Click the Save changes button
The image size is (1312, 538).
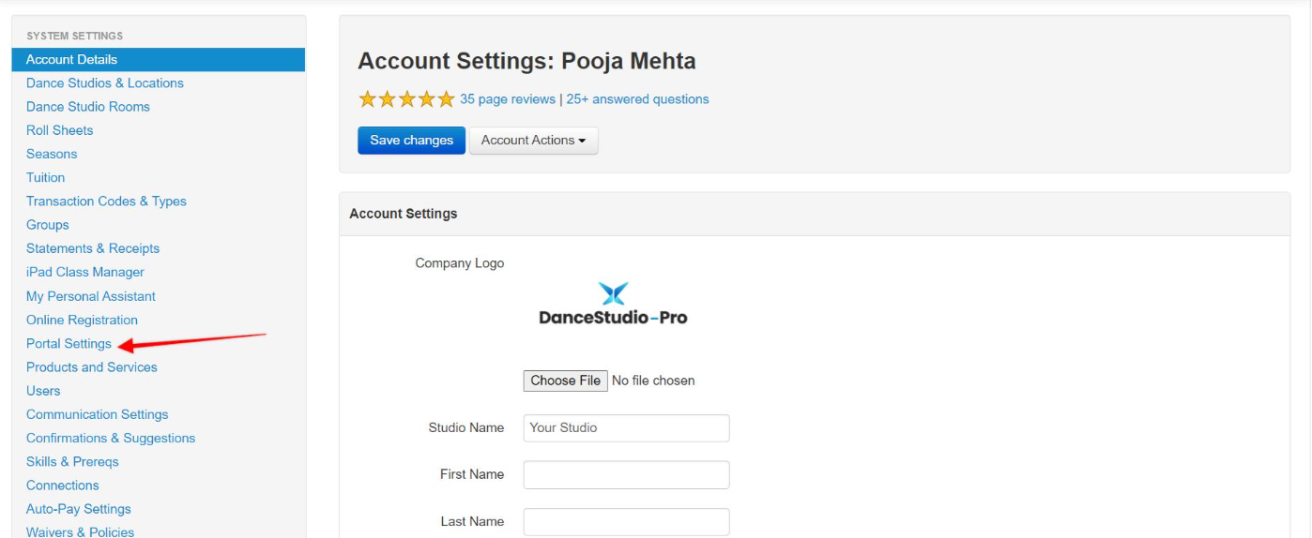coord(411,141)
